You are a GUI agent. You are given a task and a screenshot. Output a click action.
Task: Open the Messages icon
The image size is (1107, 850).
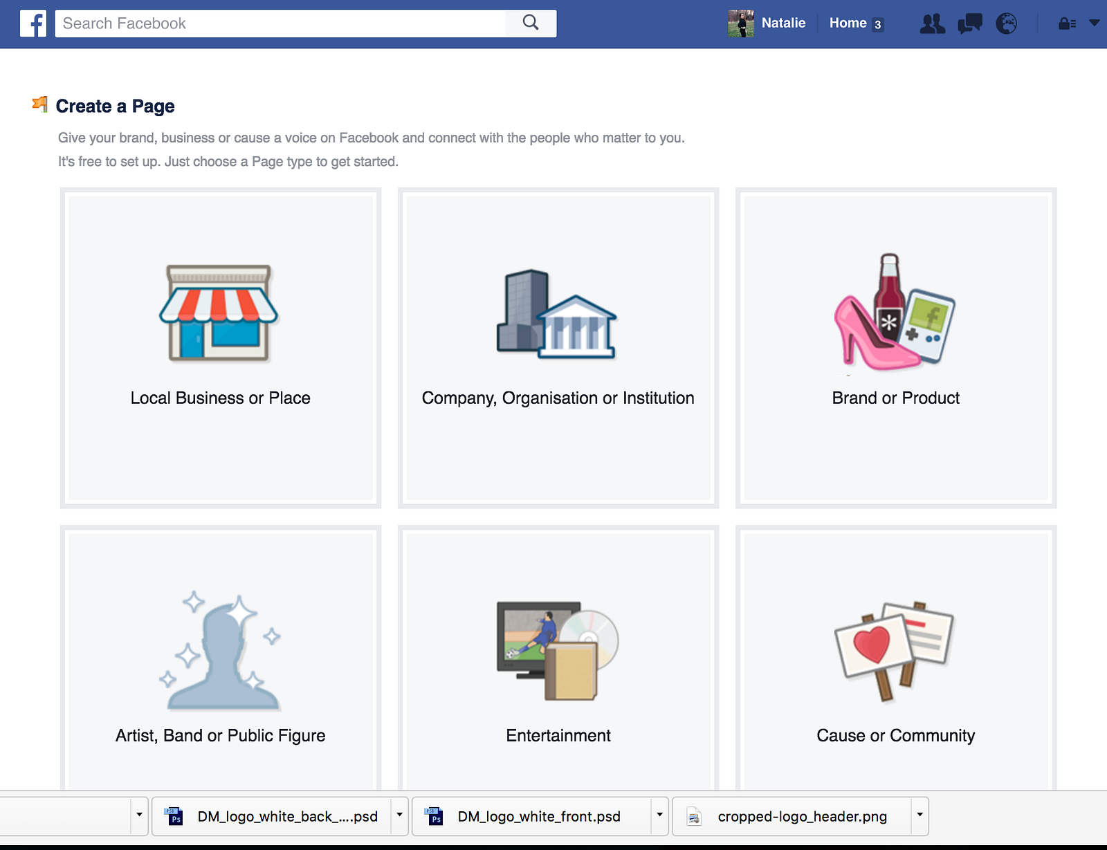pyautogui.click(x=969, y=24)
